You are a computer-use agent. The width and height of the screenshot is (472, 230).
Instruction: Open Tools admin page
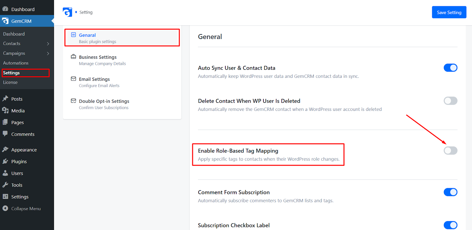(17, 185)
